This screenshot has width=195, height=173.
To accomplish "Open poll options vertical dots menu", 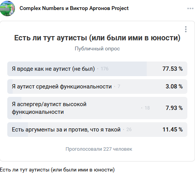I will tap(186, 29).
